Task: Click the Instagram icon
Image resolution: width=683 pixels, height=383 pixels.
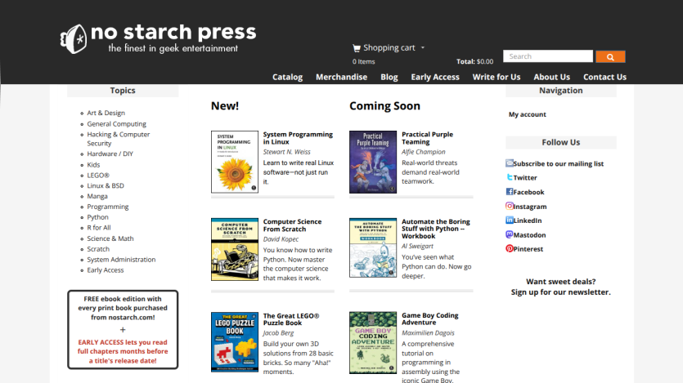Action: [510, 206]
